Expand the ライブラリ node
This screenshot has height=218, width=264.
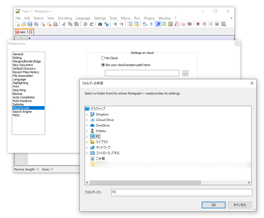pos(87,142)
